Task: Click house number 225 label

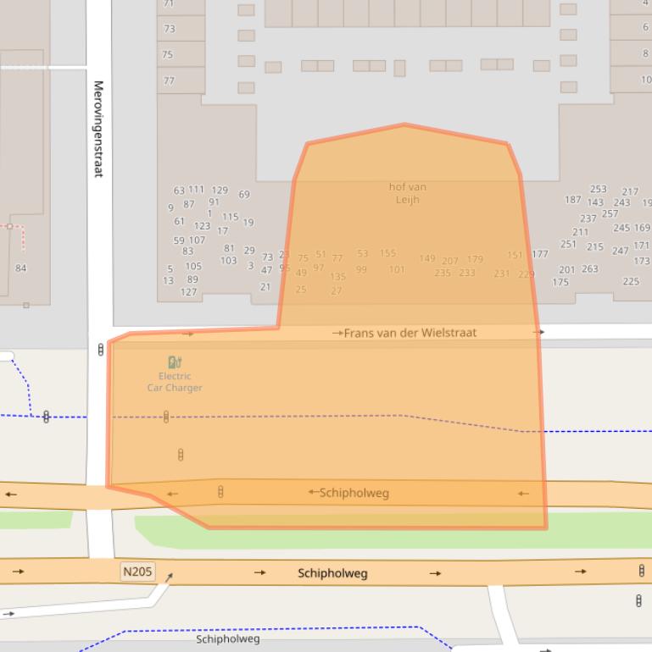Action: click(x=631, y=282)
